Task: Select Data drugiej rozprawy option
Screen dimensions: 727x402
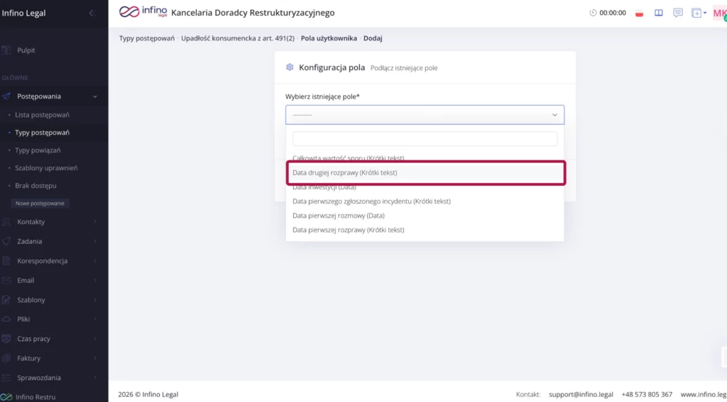Action: (425, 173)
